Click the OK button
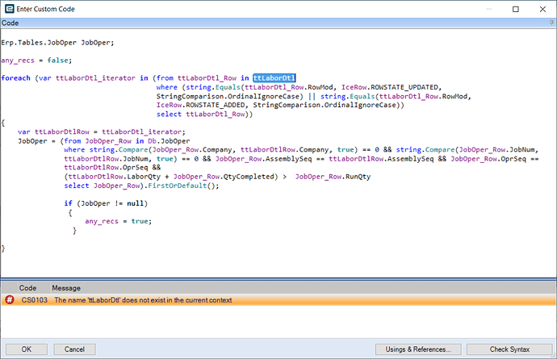The width and height of the screenshot is (557, 359). (27, 349)
